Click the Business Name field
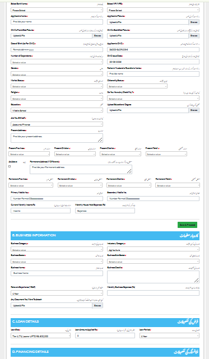Screen dimensions: 209x359 (x=57, y=273)
